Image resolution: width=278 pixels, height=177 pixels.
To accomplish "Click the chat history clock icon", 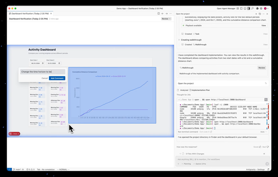I will click(x=260, y=14).
